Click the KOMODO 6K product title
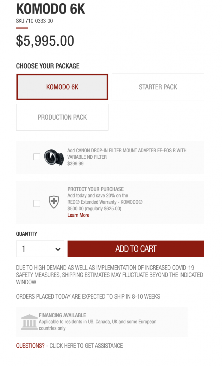222x366 pixels. (x=50, y=9)
